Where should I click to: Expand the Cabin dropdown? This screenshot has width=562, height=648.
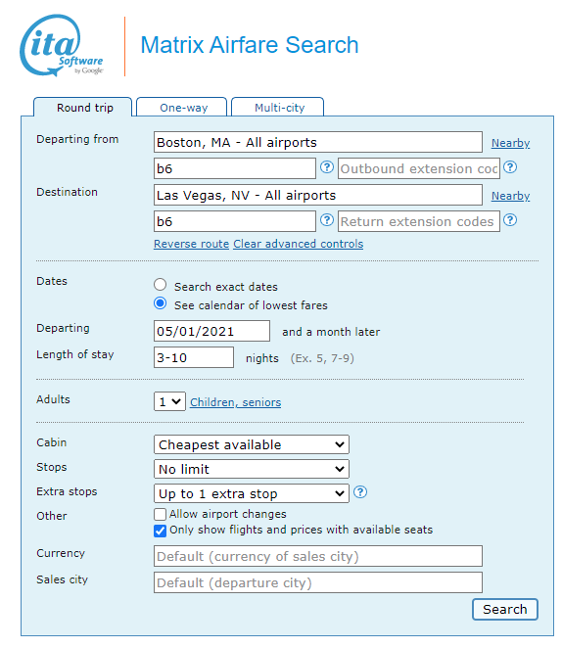(252, 444)
